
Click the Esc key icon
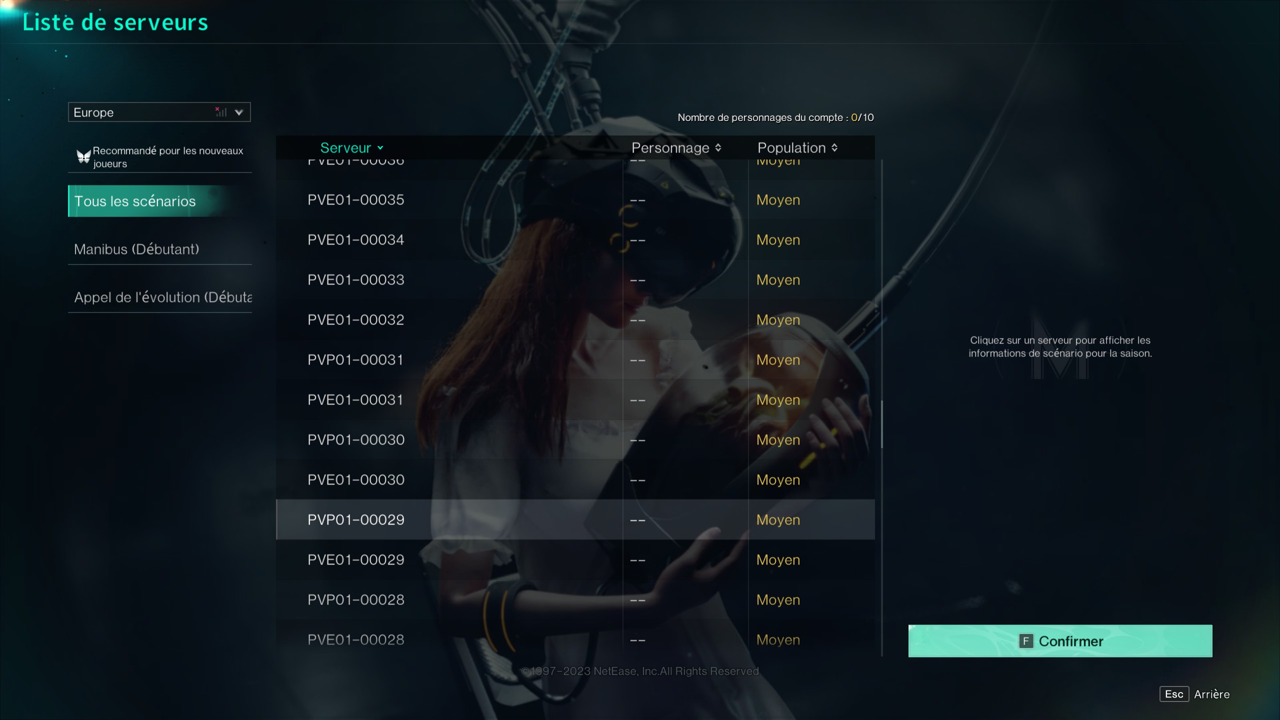[x=1174, y=694]
